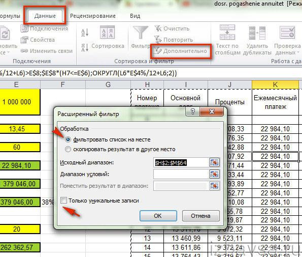Click the Диапазон условий input field
302x257 pixels.
point(181,174)
